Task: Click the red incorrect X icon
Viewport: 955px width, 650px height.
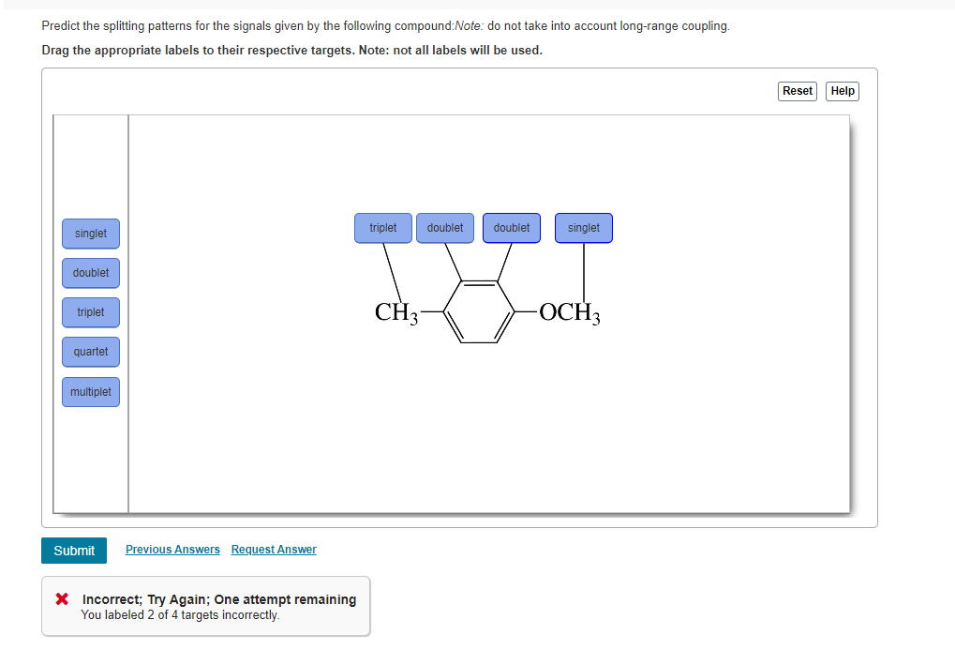Action: tap(62, 600)
